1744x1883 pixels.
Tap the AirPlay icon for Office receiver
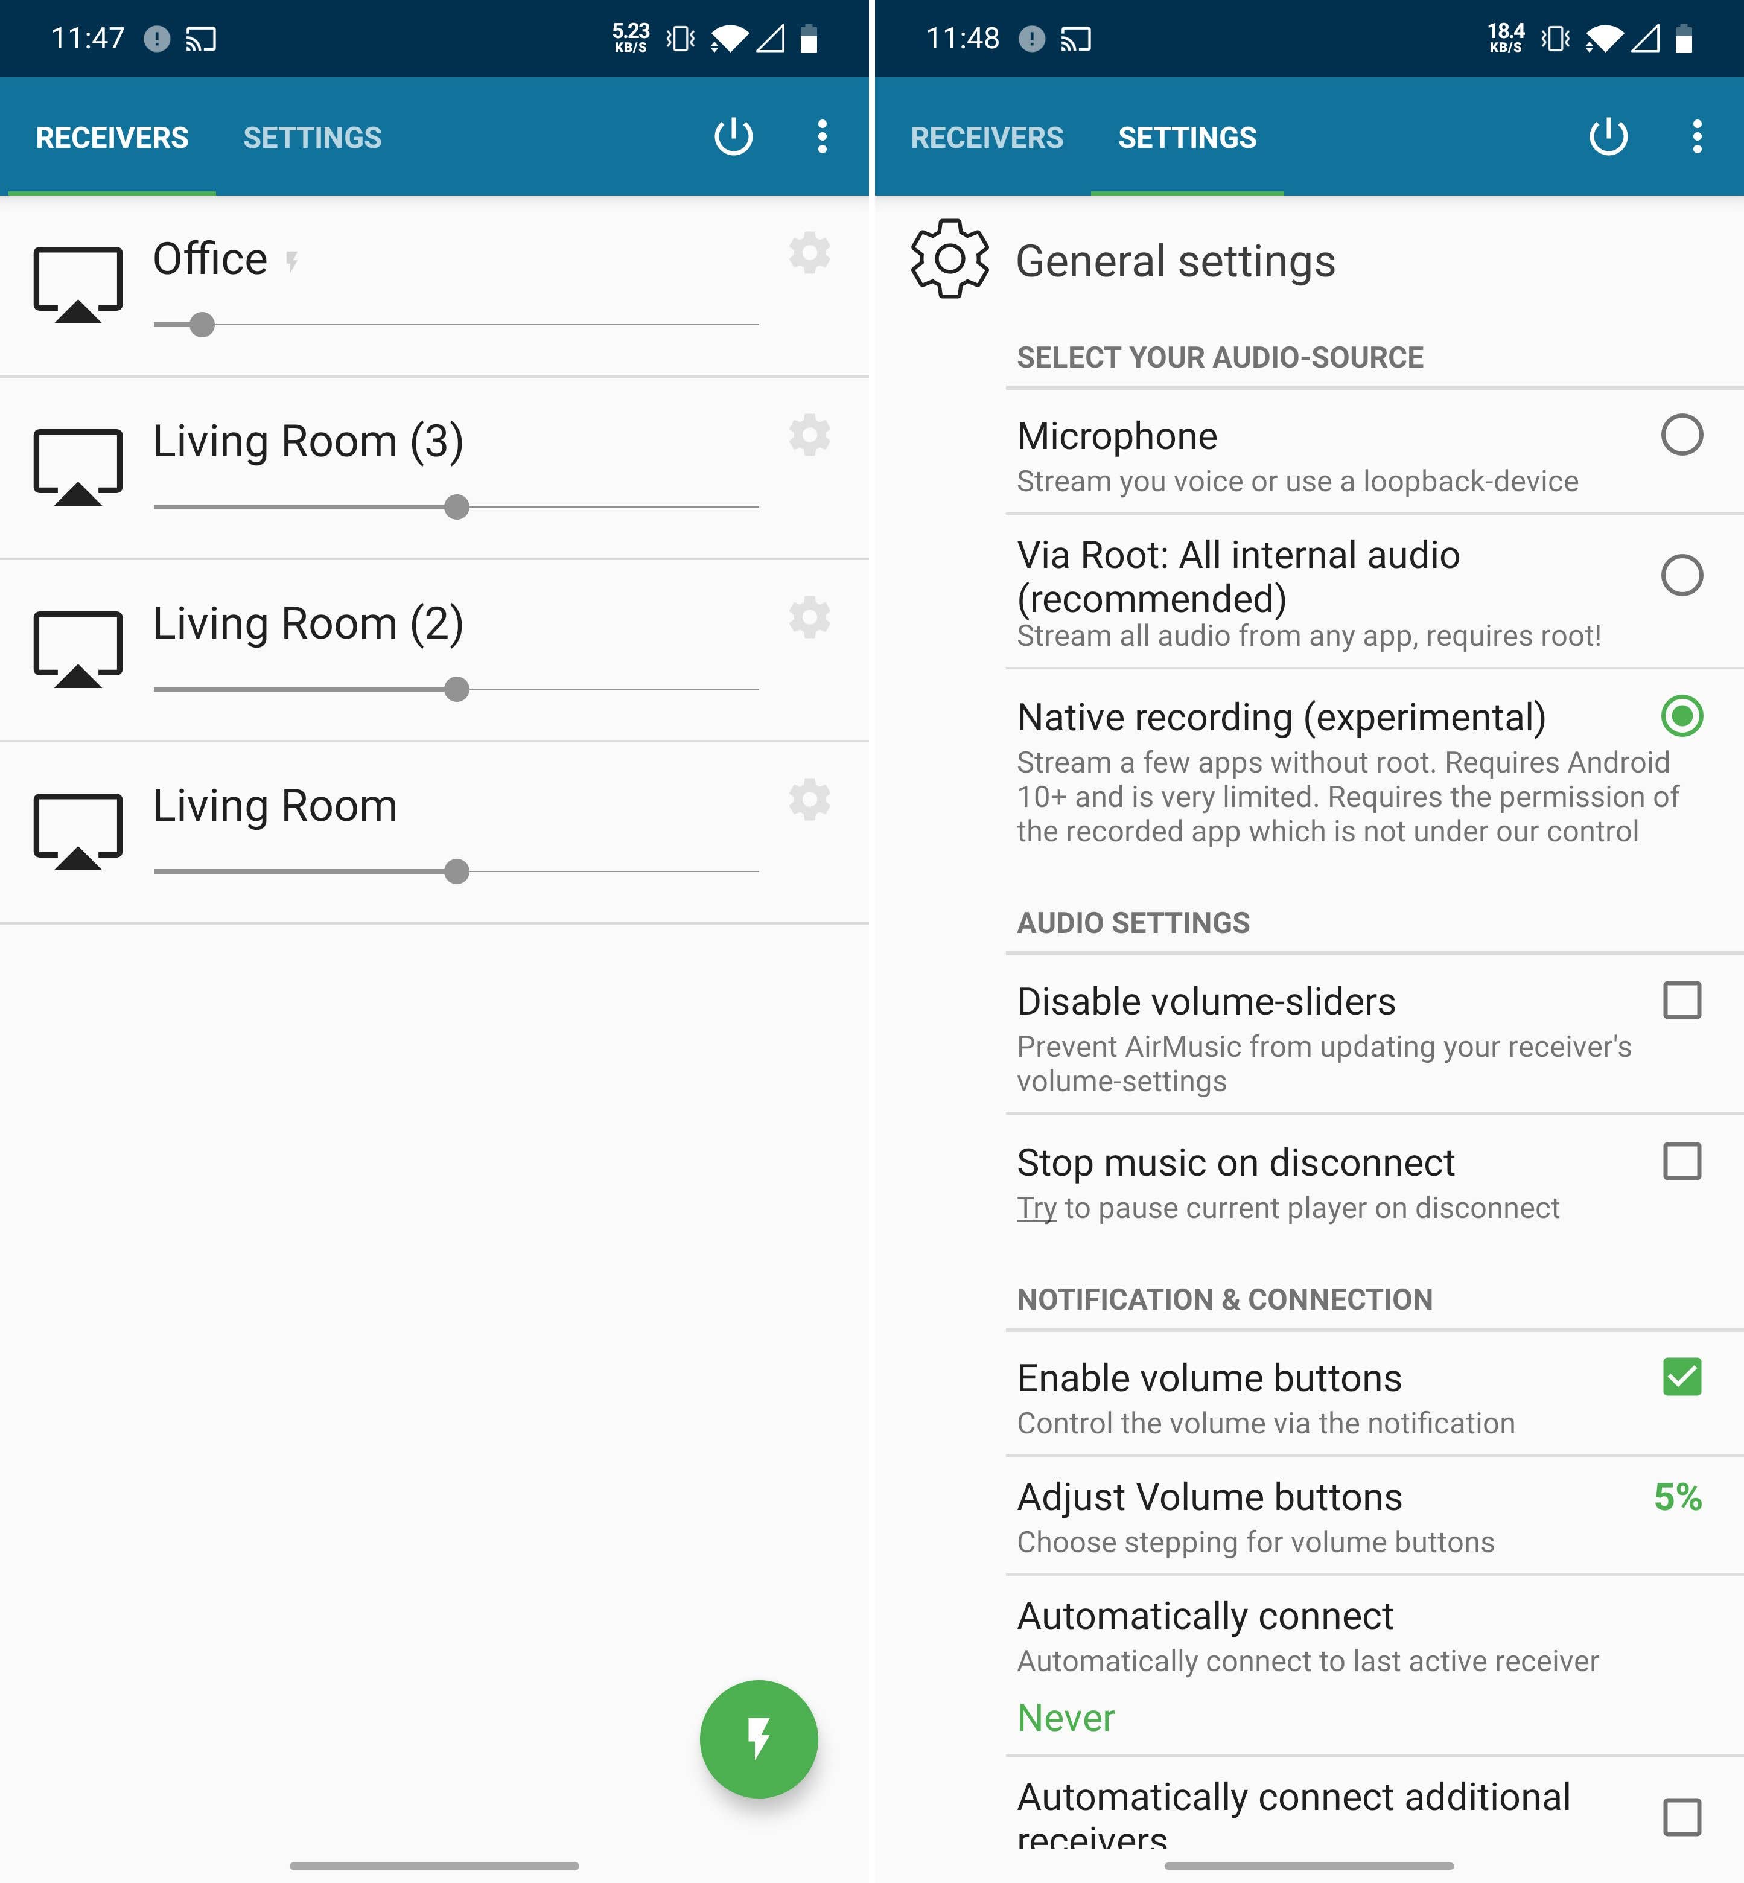click(x=78, y=284)
